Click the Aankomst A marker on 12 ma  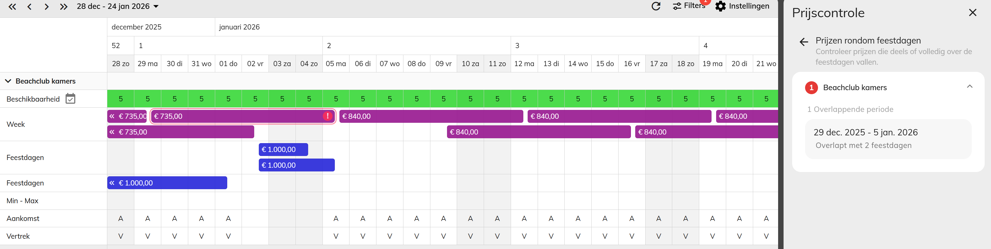[524, 218]
